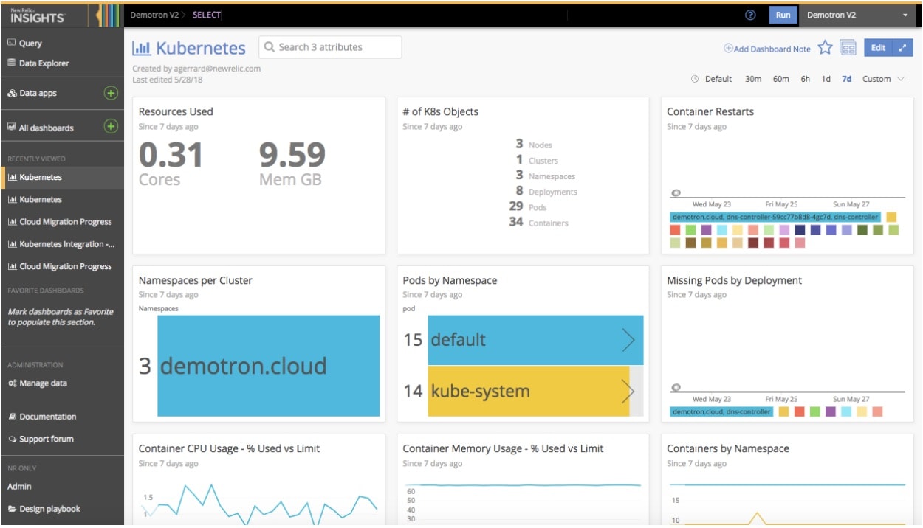This screenshot has height=528, width=923.
Task: Click the Design playbook folder icon
Action: pos(12,509)
